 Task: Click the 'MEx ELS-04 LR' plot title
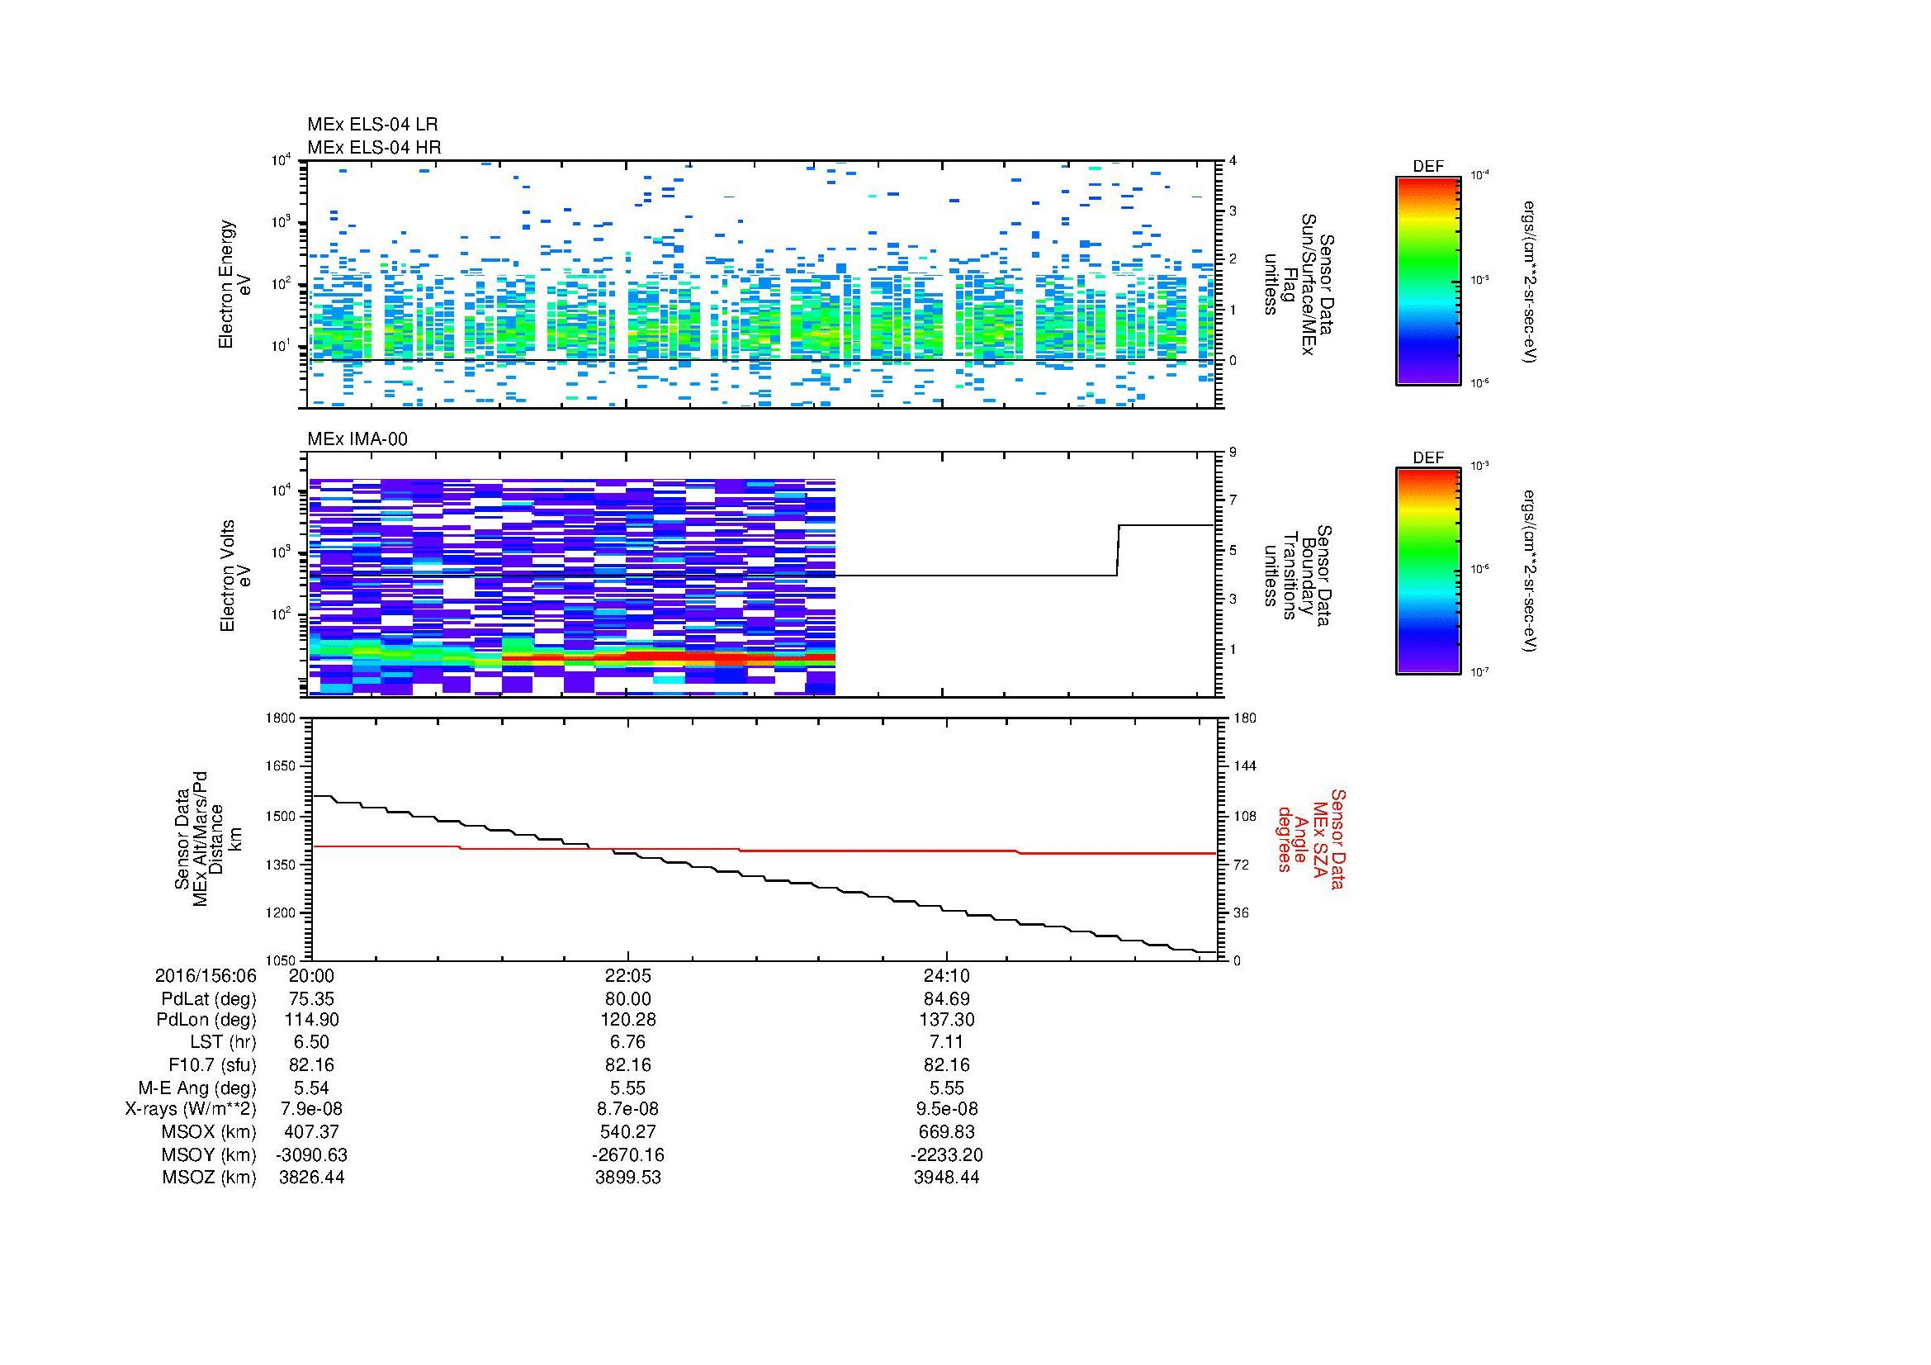click(x=372, y=126)
